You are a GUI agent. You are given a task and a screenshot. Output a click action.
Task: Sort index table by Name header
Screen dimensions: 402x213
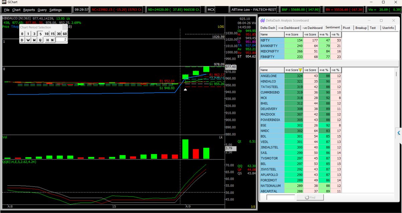click(272, 34)
